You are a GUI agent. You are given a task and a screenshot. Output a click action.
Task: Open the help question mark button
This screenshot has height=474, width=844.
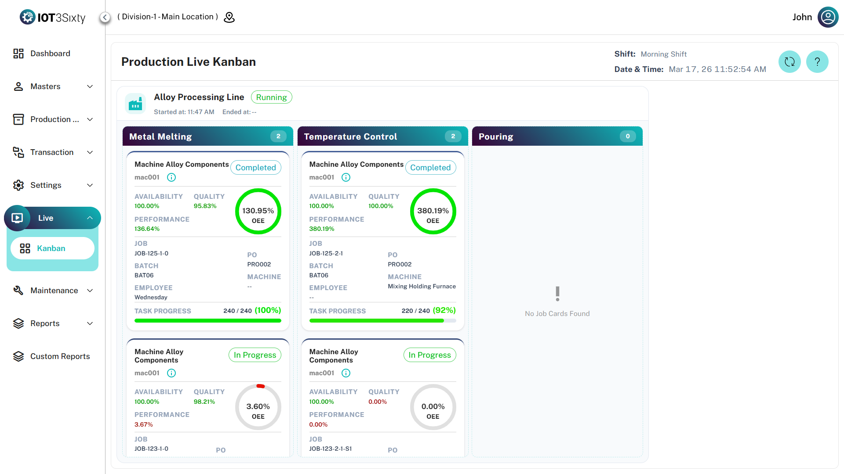pos(817,62)
